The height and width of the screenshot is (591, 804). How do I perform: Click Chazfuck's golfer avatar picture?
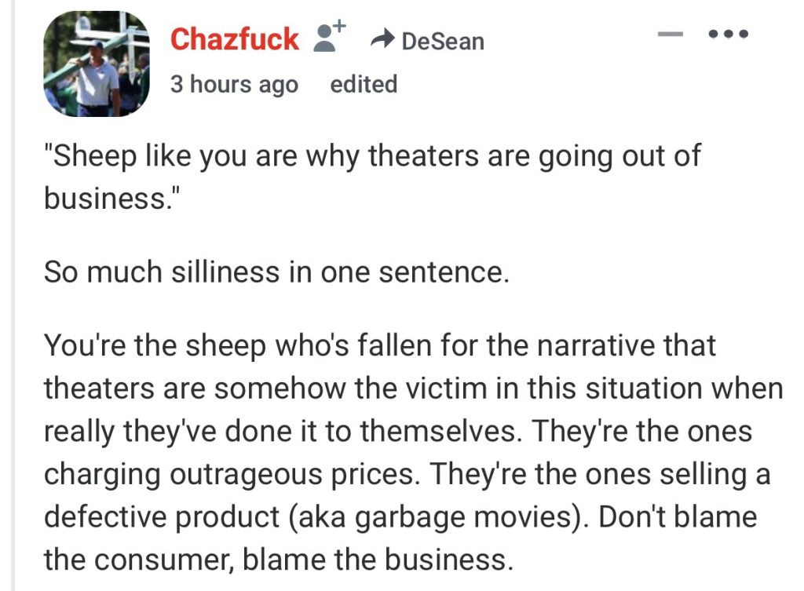[x=96, y=64]
